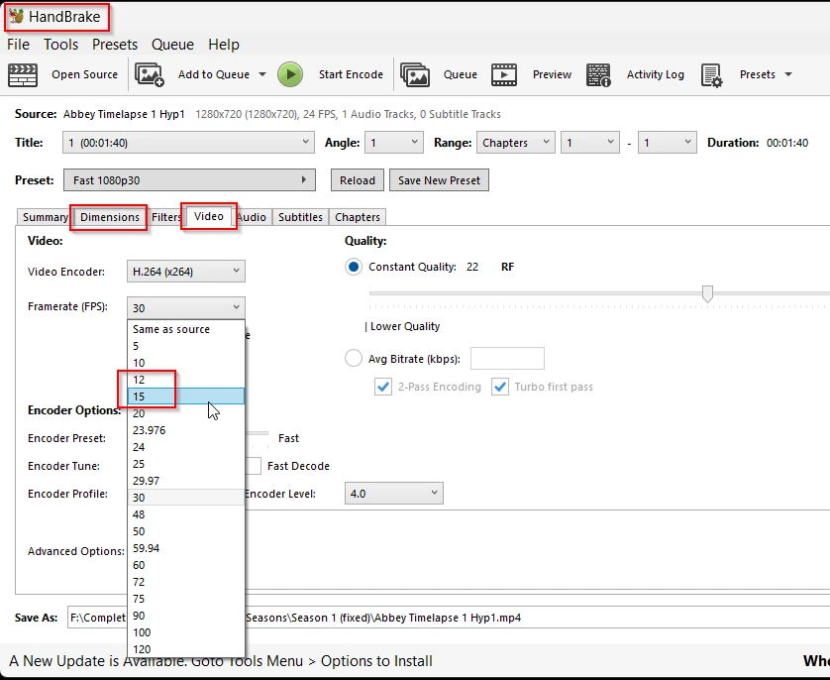Expand the toolbar Presets dropdown arrow
The height and width of the screenshot is (680, 830).
[x=788, y=74]
